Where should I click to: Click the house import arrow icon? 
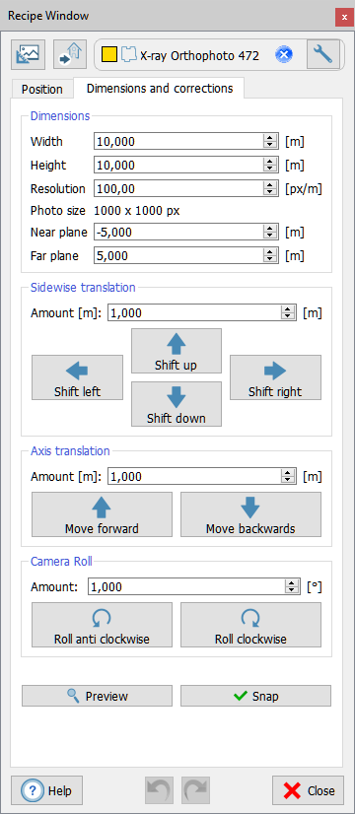tap(71, 54)
